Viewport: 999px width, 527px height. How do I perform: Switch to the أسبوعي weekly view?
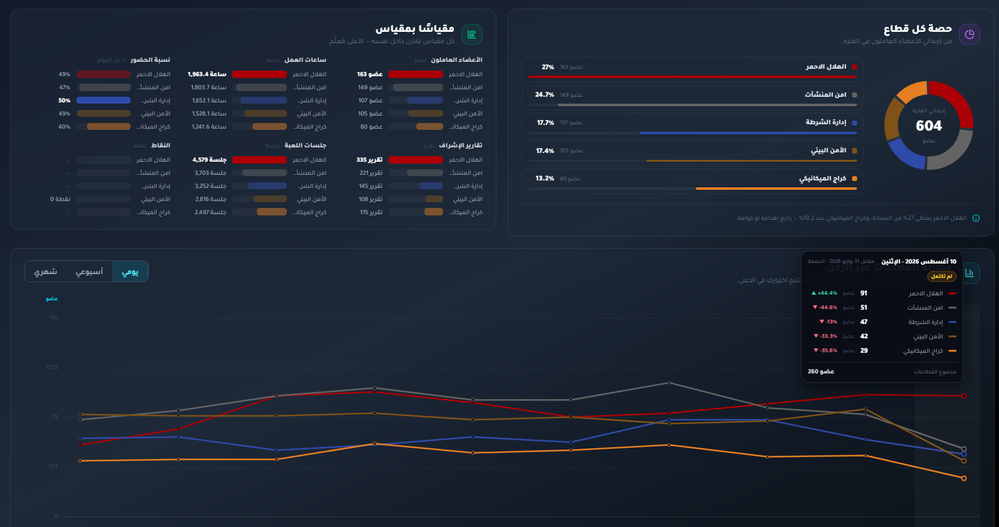click(89, 272)
